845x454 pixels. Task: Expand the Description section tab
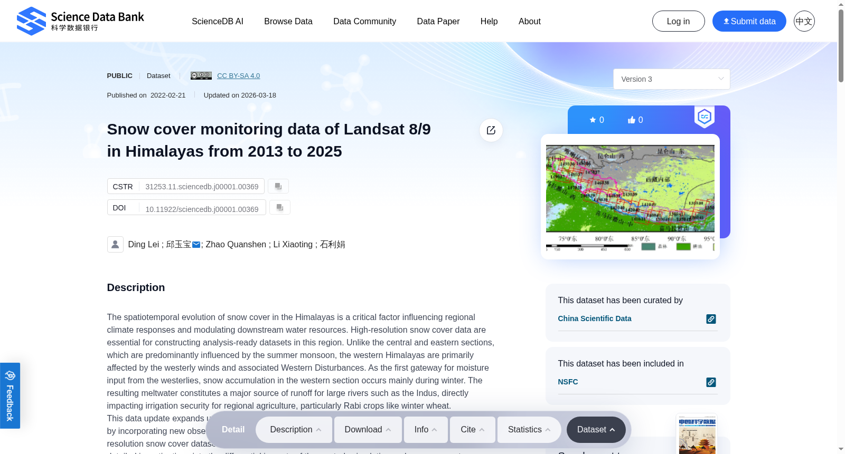pyautogui.click(x=294, y=430)
